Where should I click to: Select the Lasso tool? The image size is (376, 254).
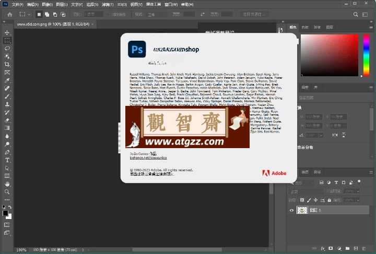[x=7, y=49]
